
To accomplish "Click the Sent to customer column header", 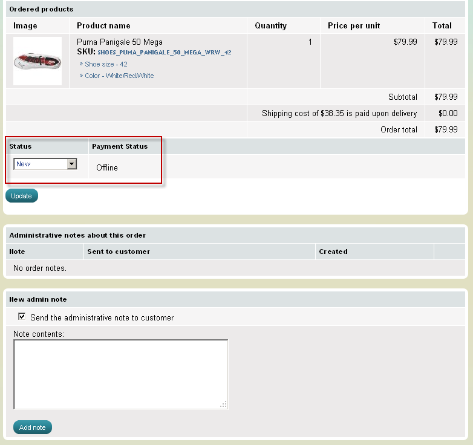I will [119, 252].
